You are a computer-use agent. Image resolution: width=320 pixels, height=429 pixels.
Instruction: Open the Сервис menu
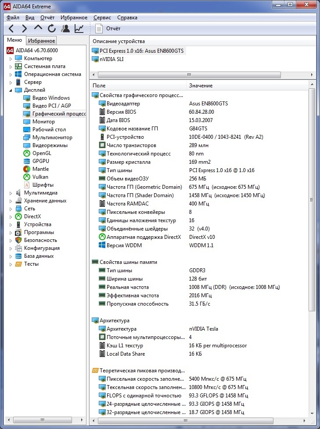[102, 18]
